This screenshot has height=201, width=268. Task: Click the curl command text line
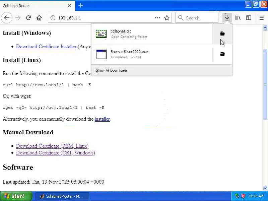coord(47,85)
